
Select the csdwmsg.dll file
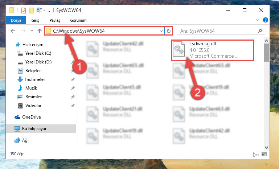[213, 50]
